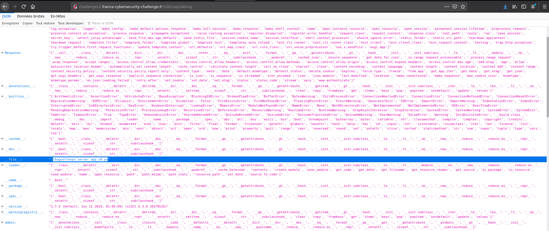Image resolution: width=549 pixels, height=231 pixels.
Task: Collapse the __loader__ row
Action: 2,165
